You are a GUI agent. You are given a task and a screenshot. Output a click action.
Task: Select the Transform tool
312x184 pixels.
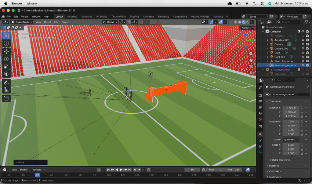6,74
